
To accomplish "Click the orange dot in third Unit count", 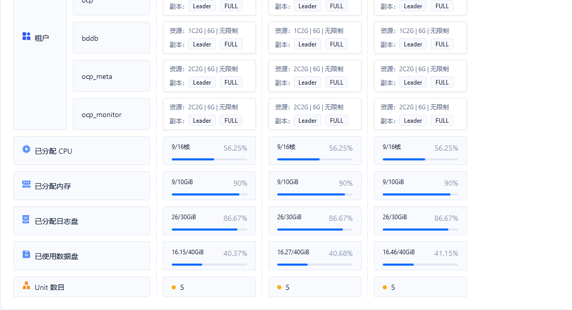I will pyautogui.click(x=384, y=287).
